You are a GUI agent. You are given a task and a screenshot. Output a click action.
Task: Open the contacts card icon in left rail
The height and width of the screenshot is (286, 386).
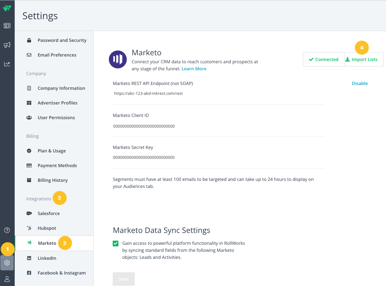7,26
